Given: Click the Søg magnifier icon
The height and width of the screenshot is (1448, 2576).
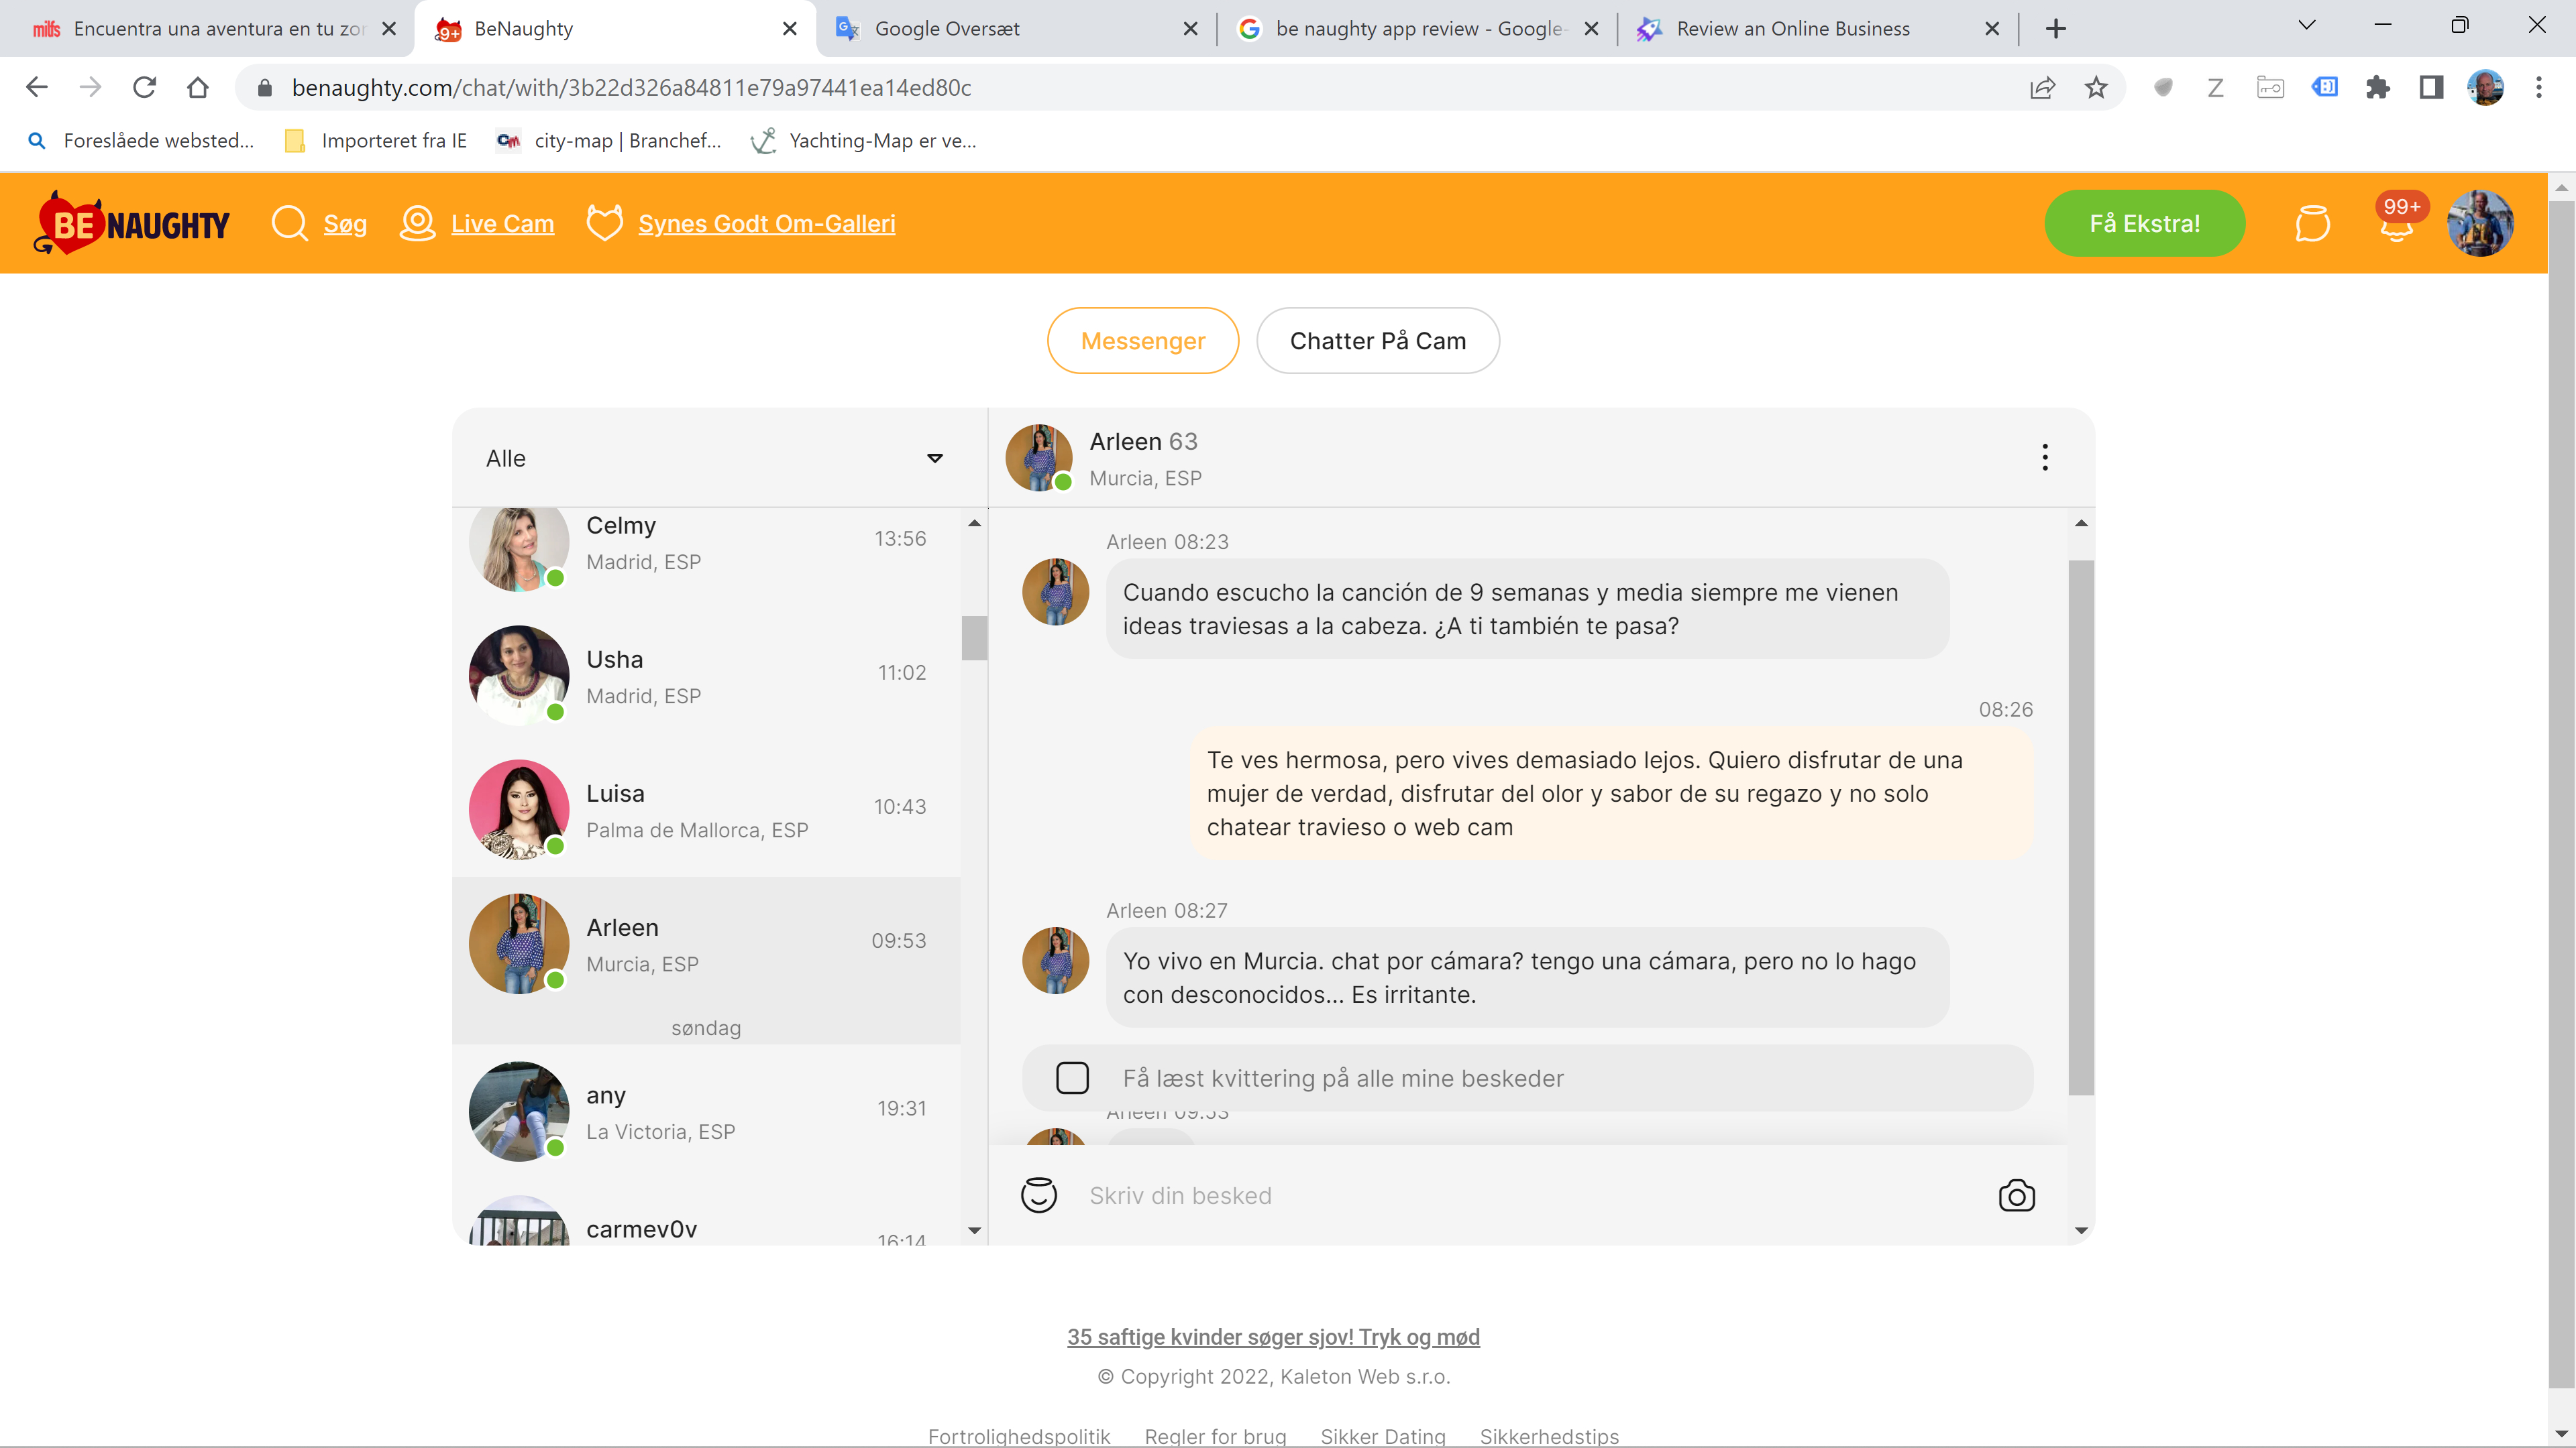Looking at the screenshot, I should point(290,223).
